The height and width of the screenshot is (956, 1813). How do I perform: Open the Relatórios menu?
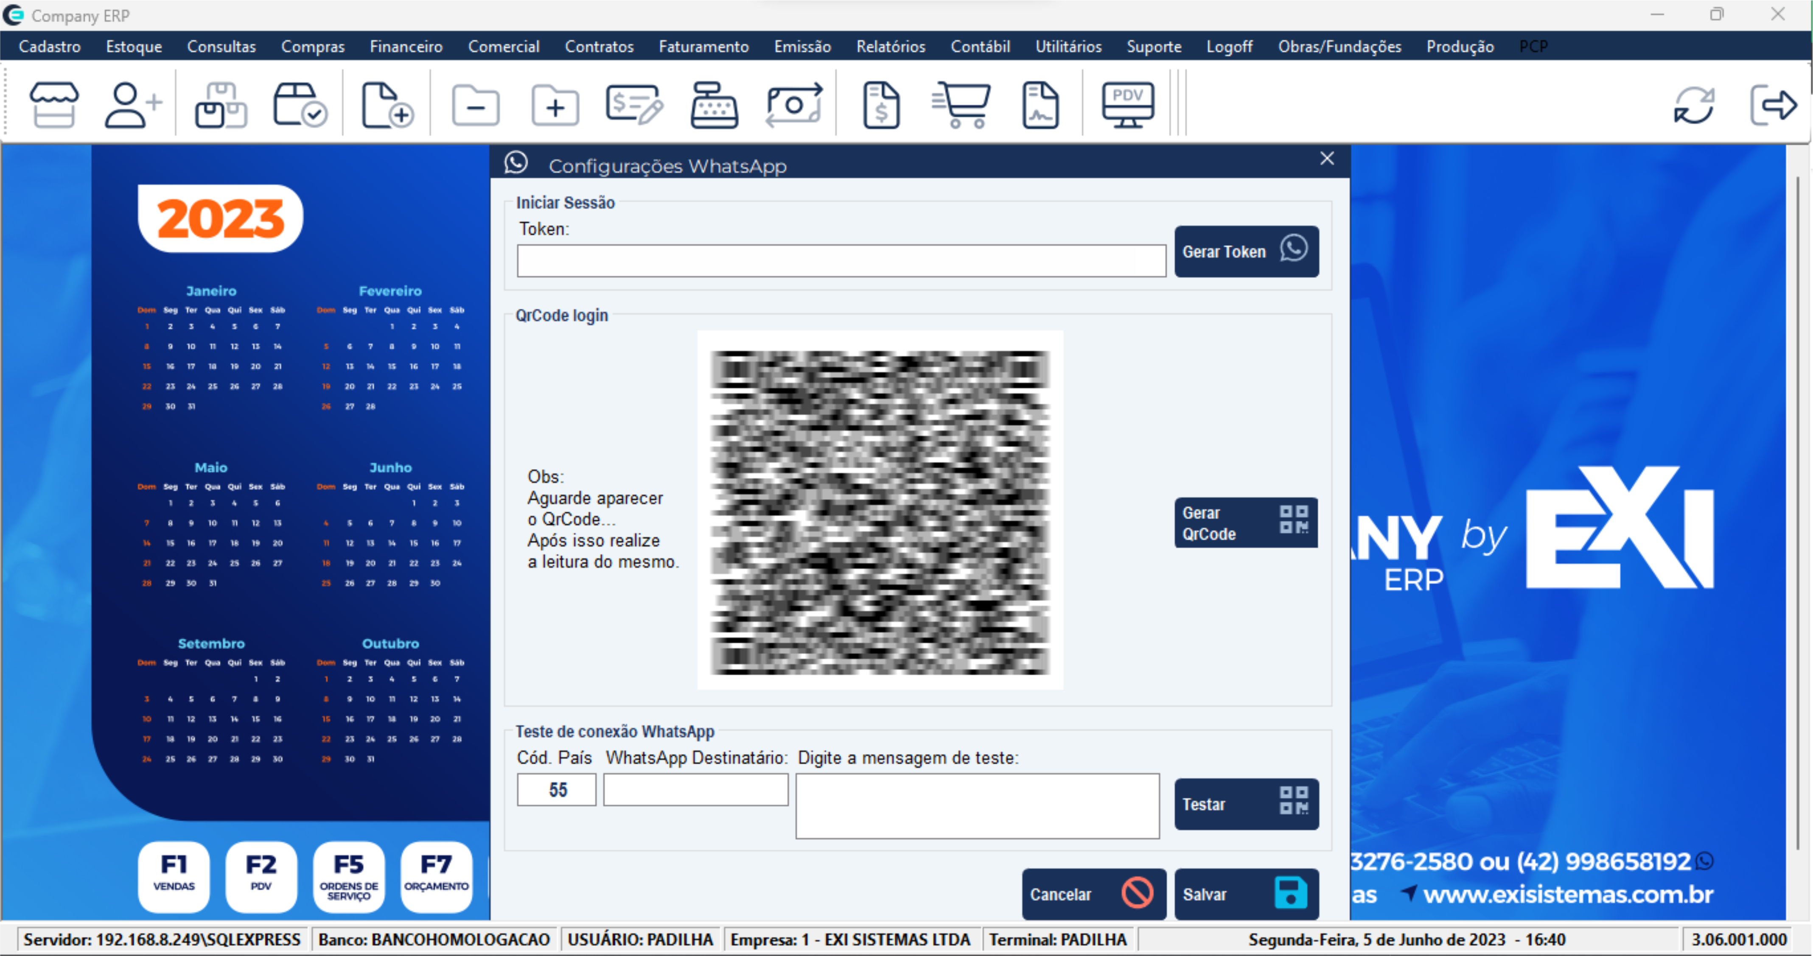coord(890,46)
